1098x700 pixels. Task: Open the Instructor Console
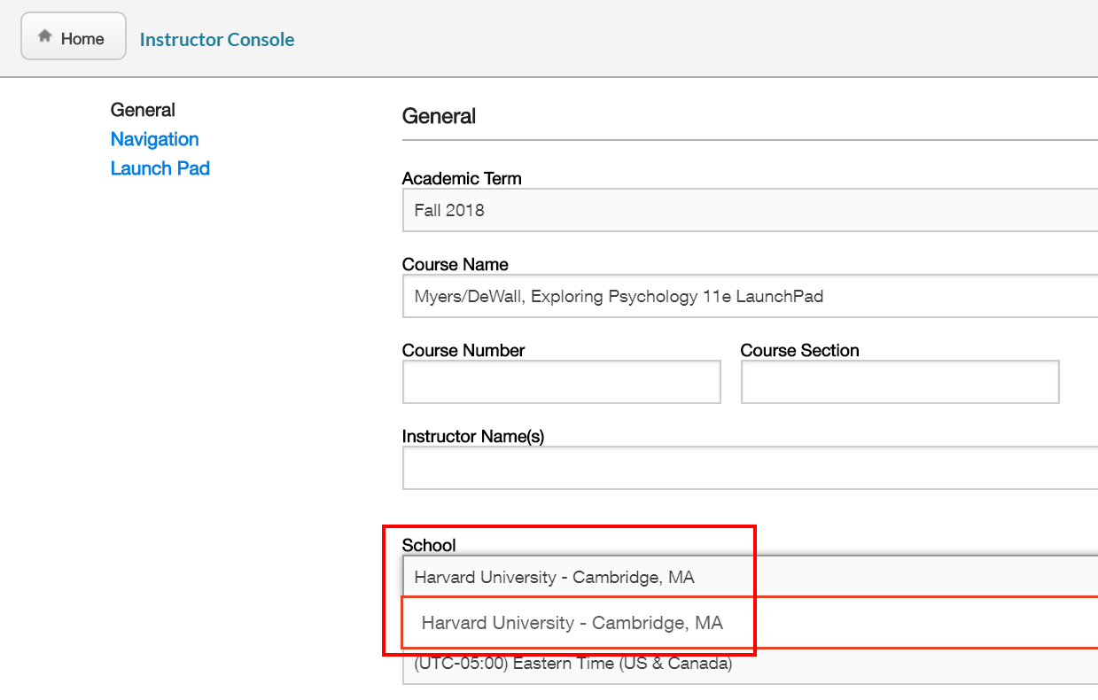216,39
